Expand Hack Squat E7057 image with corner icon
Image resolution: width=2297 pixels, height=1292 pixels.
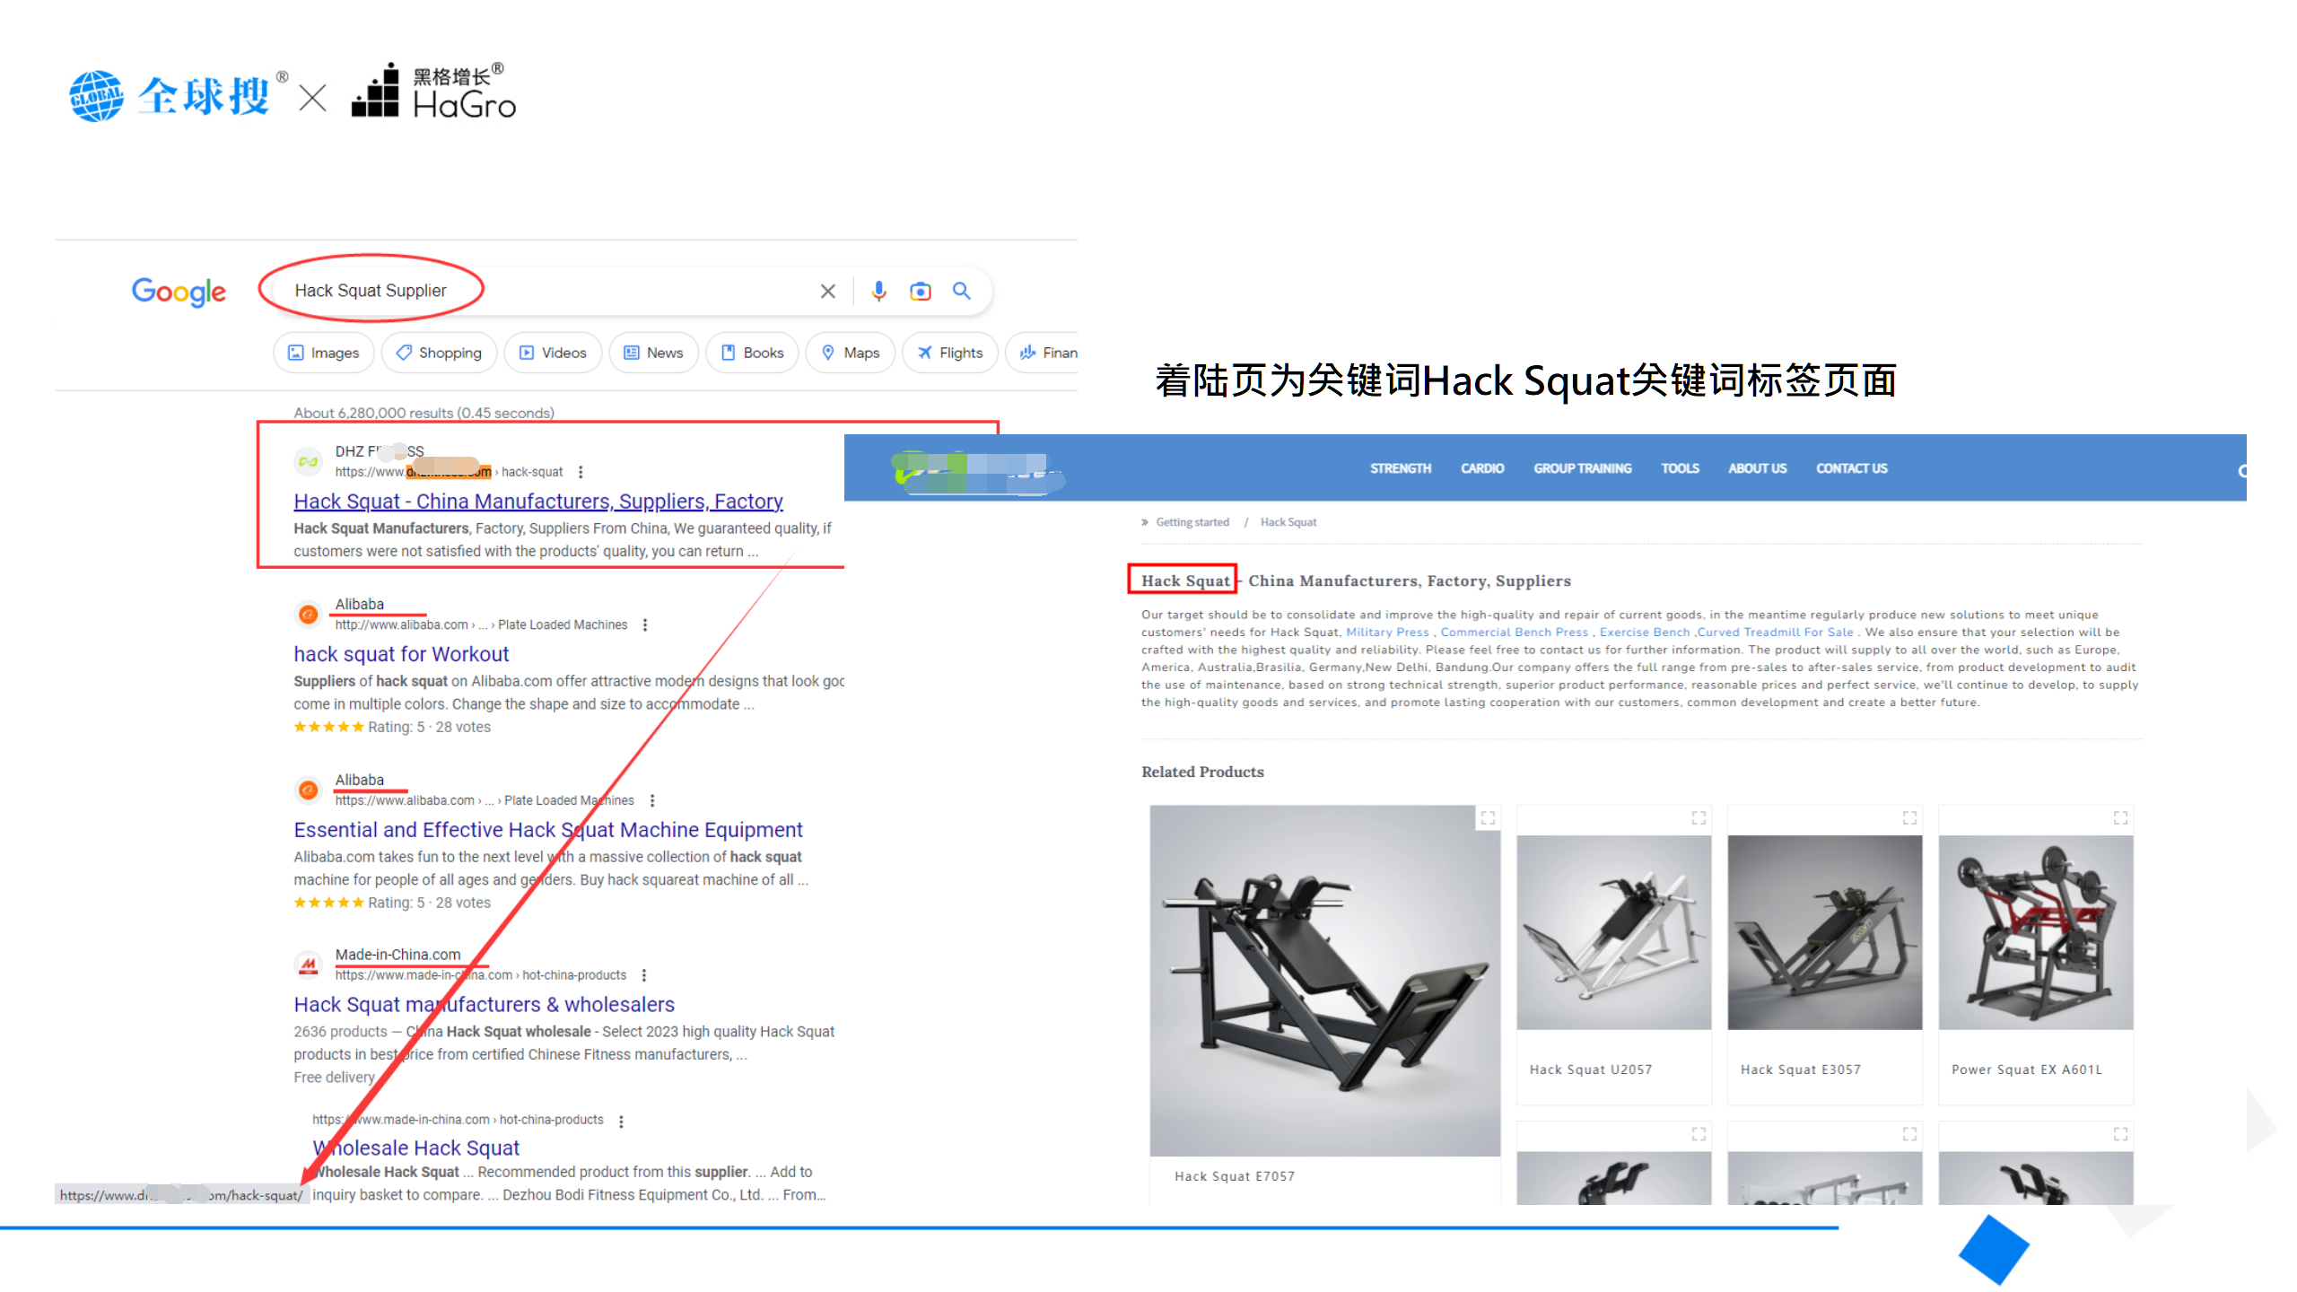(1488, 817)
